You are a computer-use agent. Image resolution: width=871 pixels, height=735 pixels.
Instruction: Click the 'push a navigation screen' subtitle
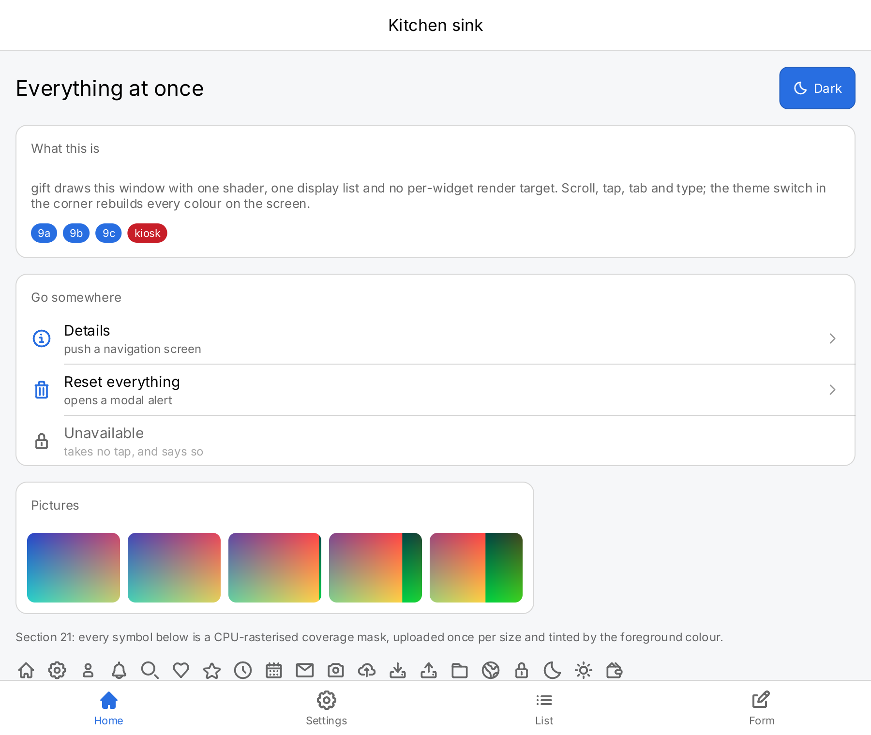click(x=133, y=349)
